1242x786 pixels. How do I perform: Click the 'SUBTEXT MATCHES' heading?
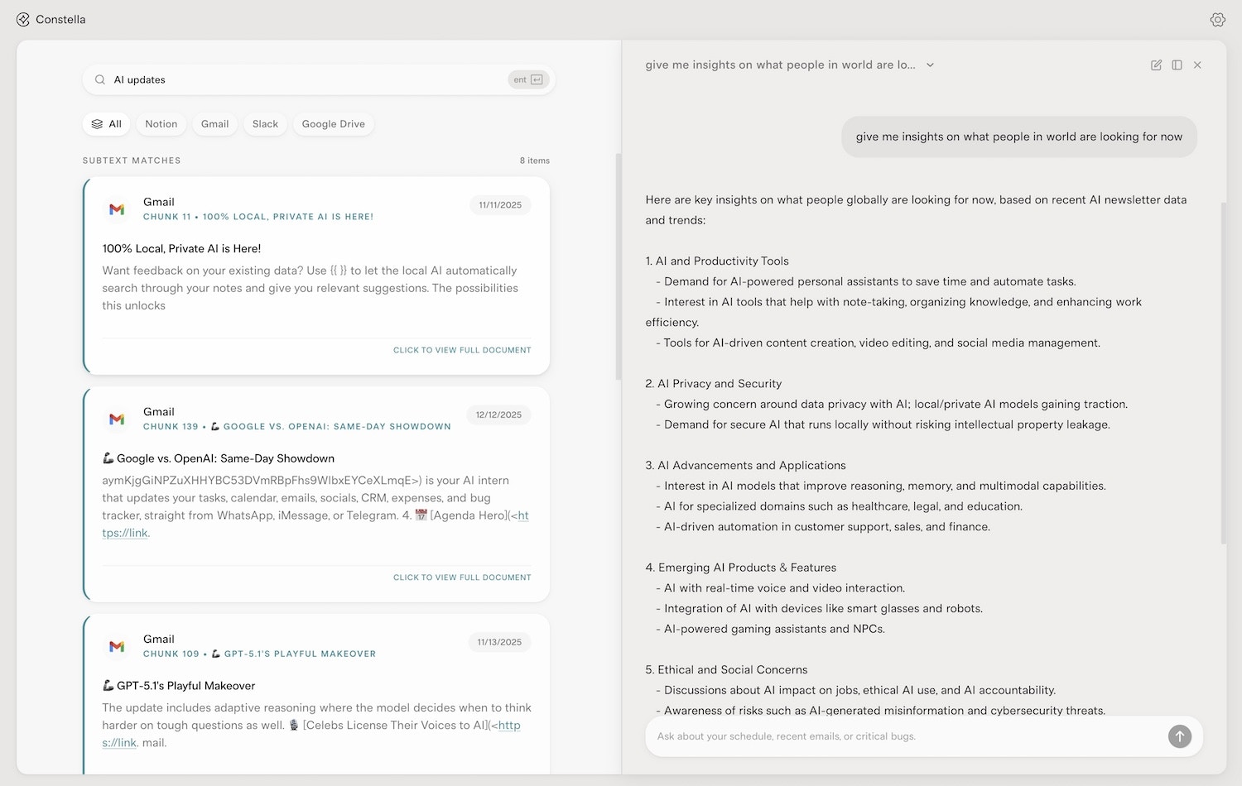132,161
